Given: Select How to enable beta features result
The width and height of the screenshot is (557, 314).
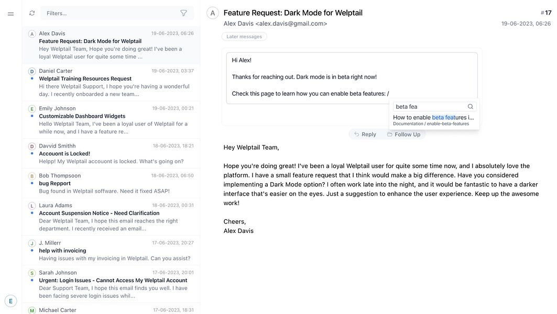Looking at the screenshot, I should pyautogui.click(x=434, y=120).
